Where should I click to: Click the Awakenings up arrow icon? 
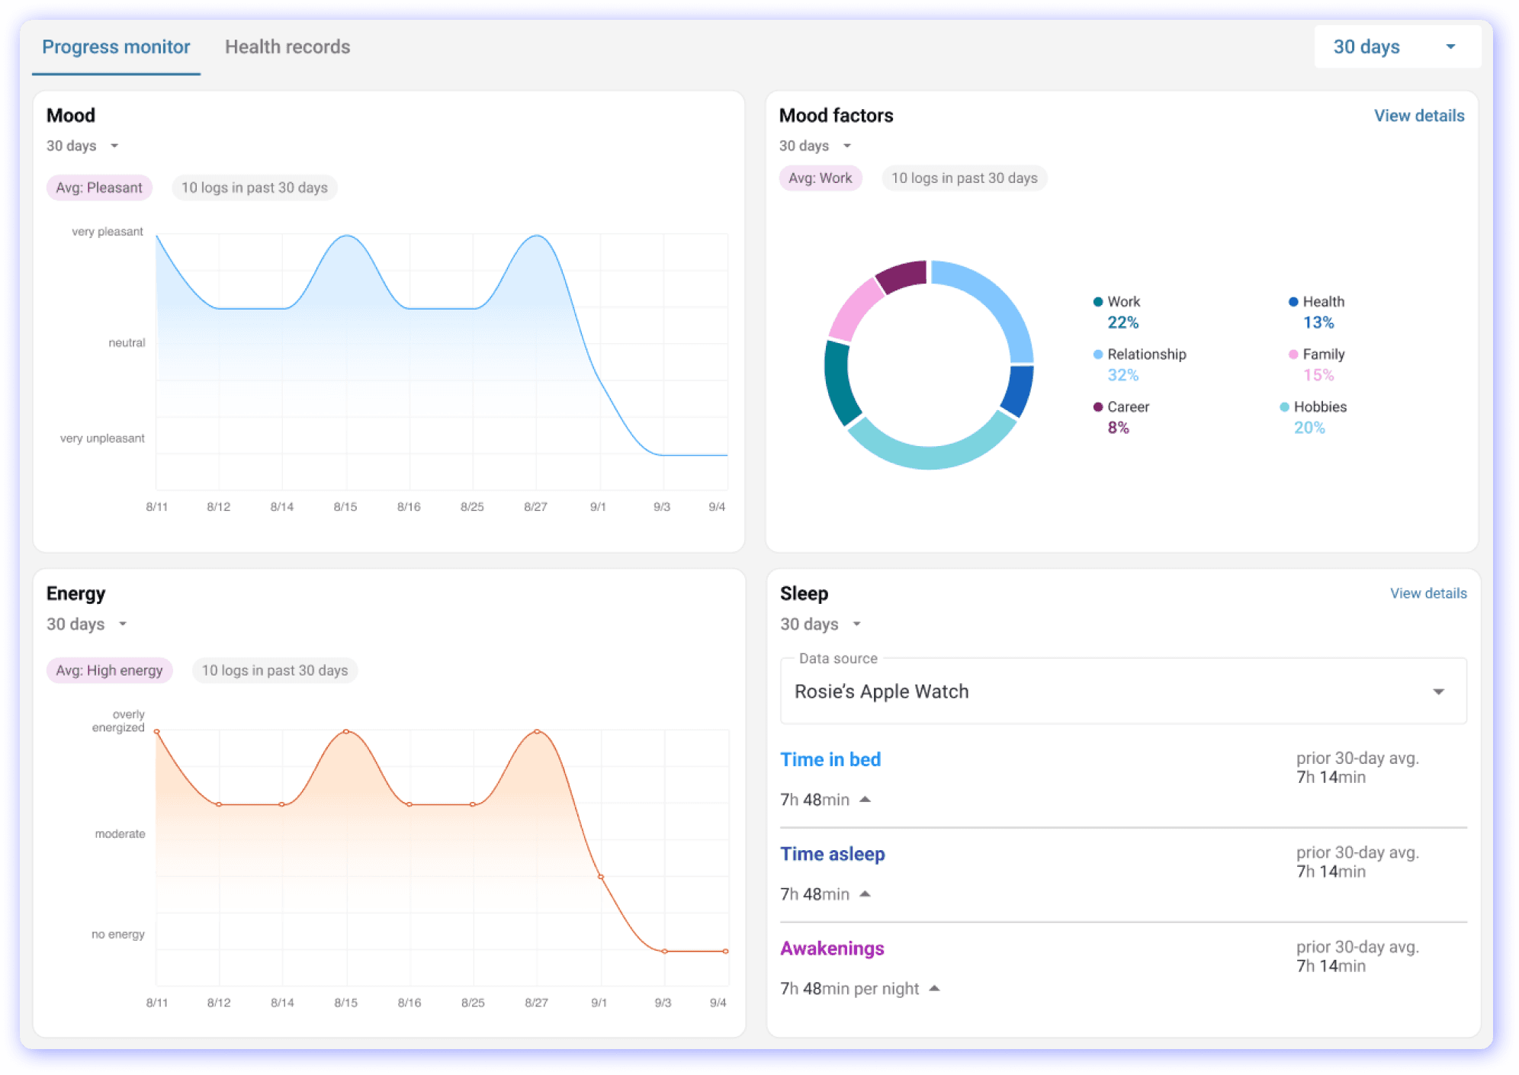935,989
